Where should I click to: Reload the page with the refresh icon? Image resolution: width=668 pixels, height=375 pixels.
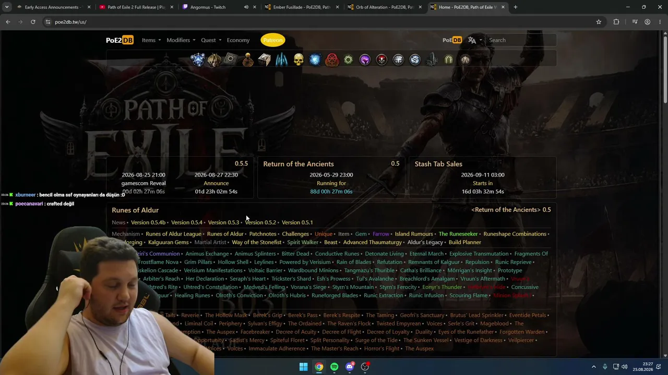tap(33, 22)
